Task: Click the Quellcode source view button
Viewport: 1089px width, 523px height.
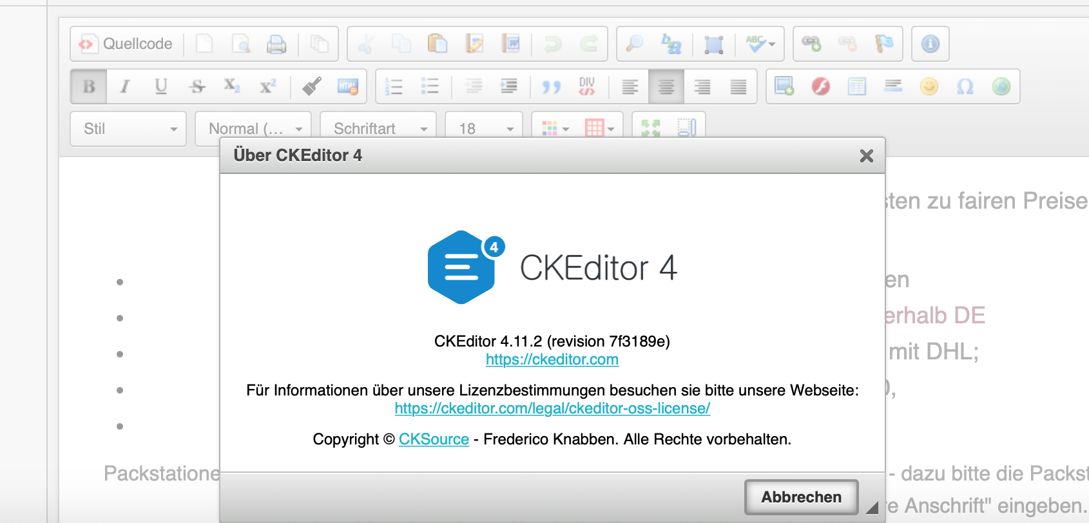Action: click(x=126, y=44)
